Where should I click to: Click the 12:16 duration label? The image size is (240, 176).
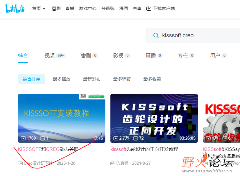[98, 138]
